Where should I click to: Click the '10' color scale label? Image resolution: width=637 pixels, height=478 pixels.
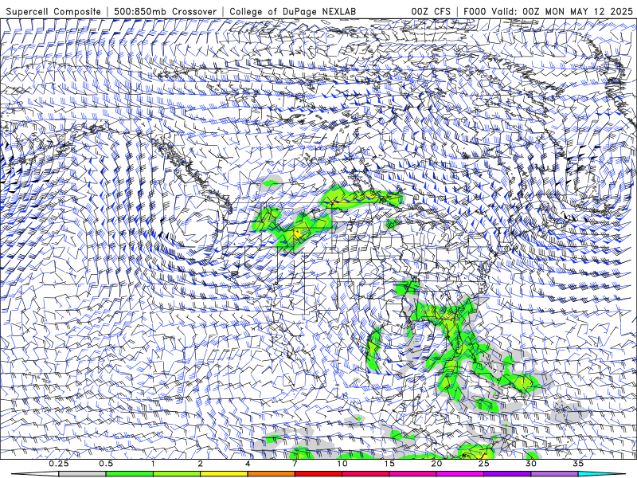342,464
